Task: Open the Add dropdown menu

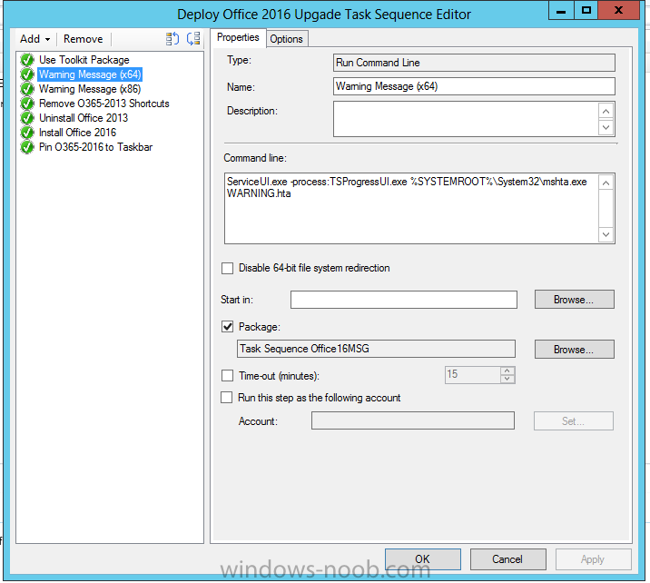Action: [x=34, y=39]
